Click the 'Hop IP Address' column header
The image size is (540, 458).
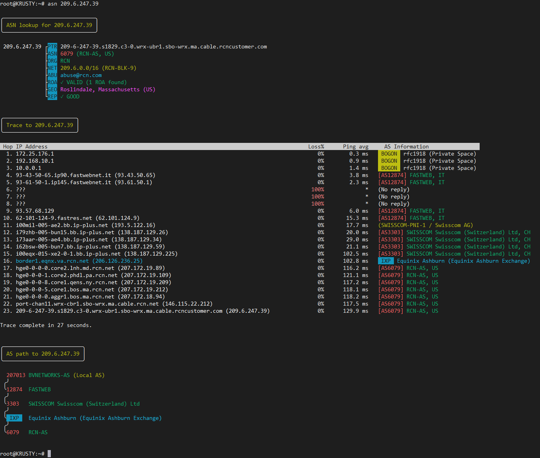point(25,146)
